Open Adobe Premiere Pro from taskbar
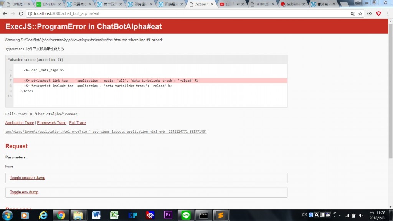393x221 pixels. 168,215
